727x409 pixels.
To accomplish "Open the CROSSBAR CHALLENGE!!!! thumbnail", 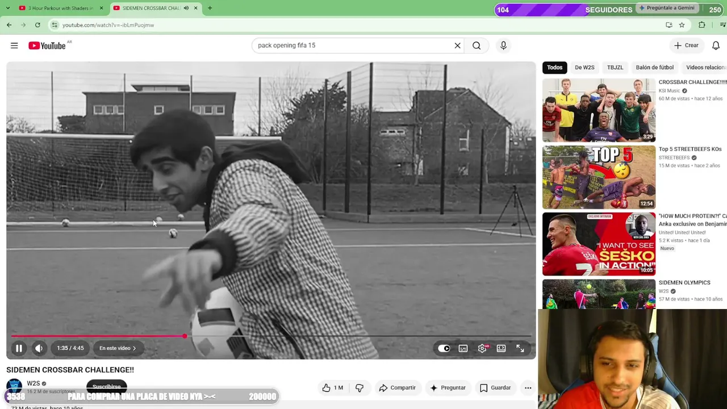I will [599, 110].
